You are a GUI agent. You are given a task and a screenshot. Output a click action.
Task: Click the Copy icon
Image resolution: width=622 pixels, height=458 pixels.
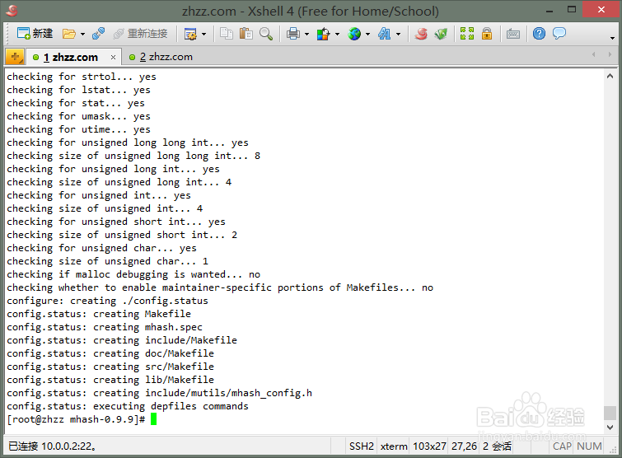click(227, 34)
